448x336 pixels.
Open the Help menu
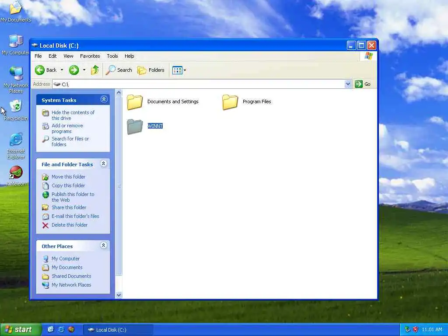(129, 56)
